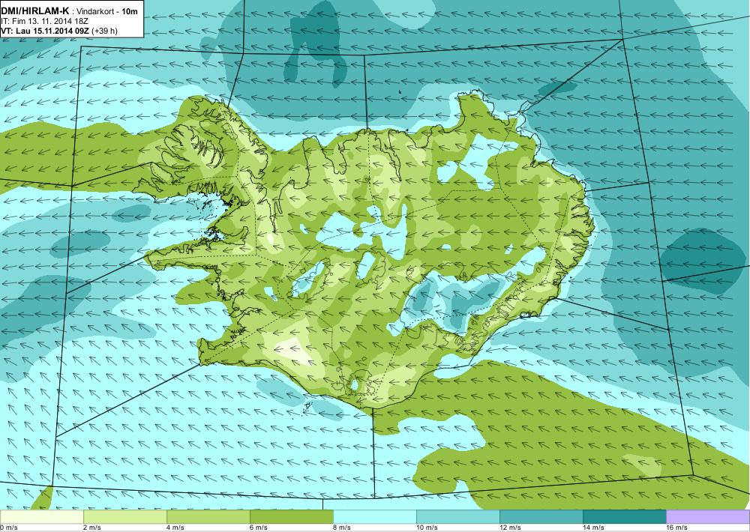Click the medium green 4–6 m/s legend swatch
This screenshot has height=532, width=750.
[208, 517]
